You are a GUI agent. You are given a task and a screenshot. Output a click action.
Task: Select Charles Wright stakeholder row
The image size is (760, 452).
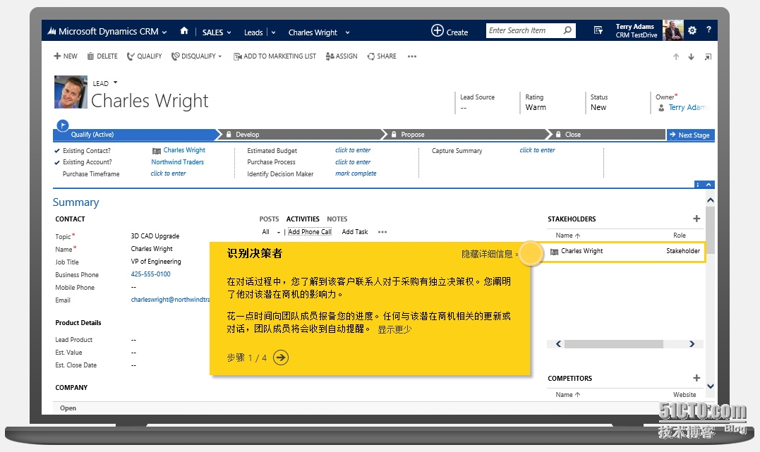point(625,252)
